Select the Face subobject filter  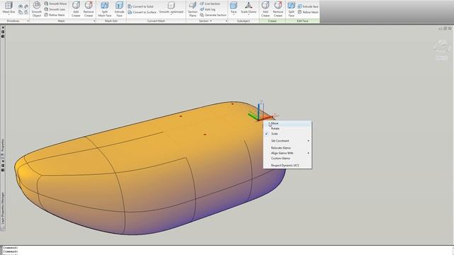[233, 8]
